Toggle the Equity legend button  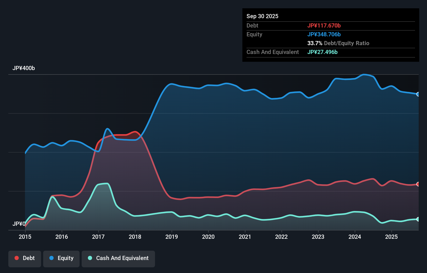pyautogui.click(x=61, y=259)
